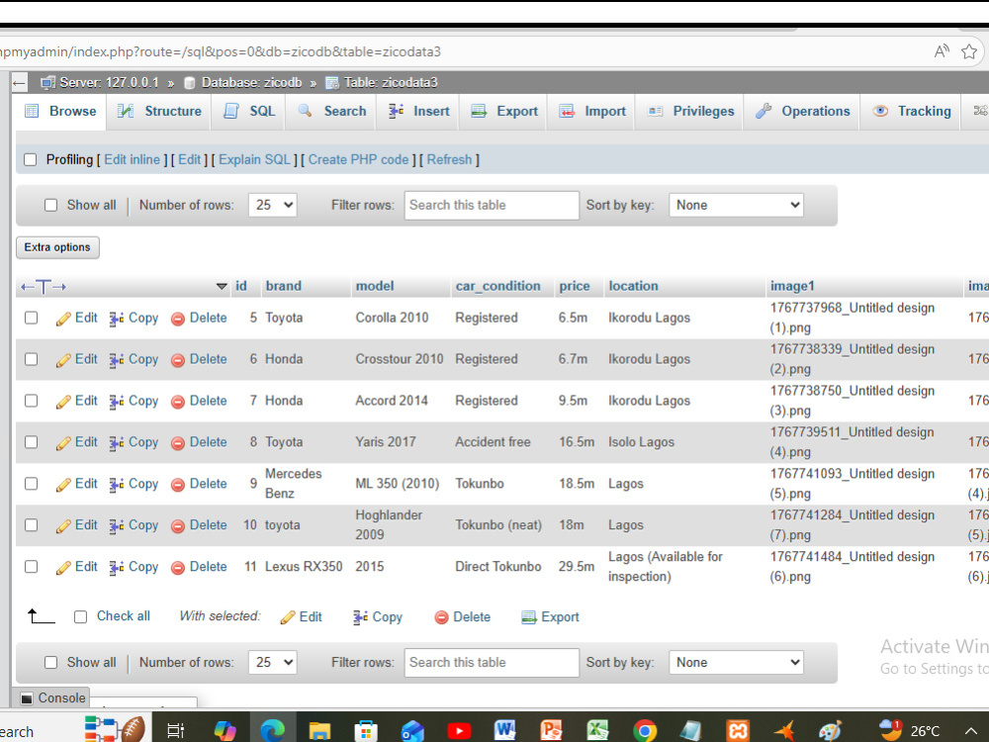Open the top Number of rows dropdown
Image resolution: width=989 pixels, height=742 pixels.
point(273,205)
